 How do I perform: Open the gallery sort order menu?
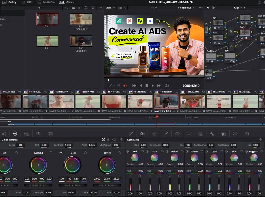pyautogui.click(x=66, y=8)
